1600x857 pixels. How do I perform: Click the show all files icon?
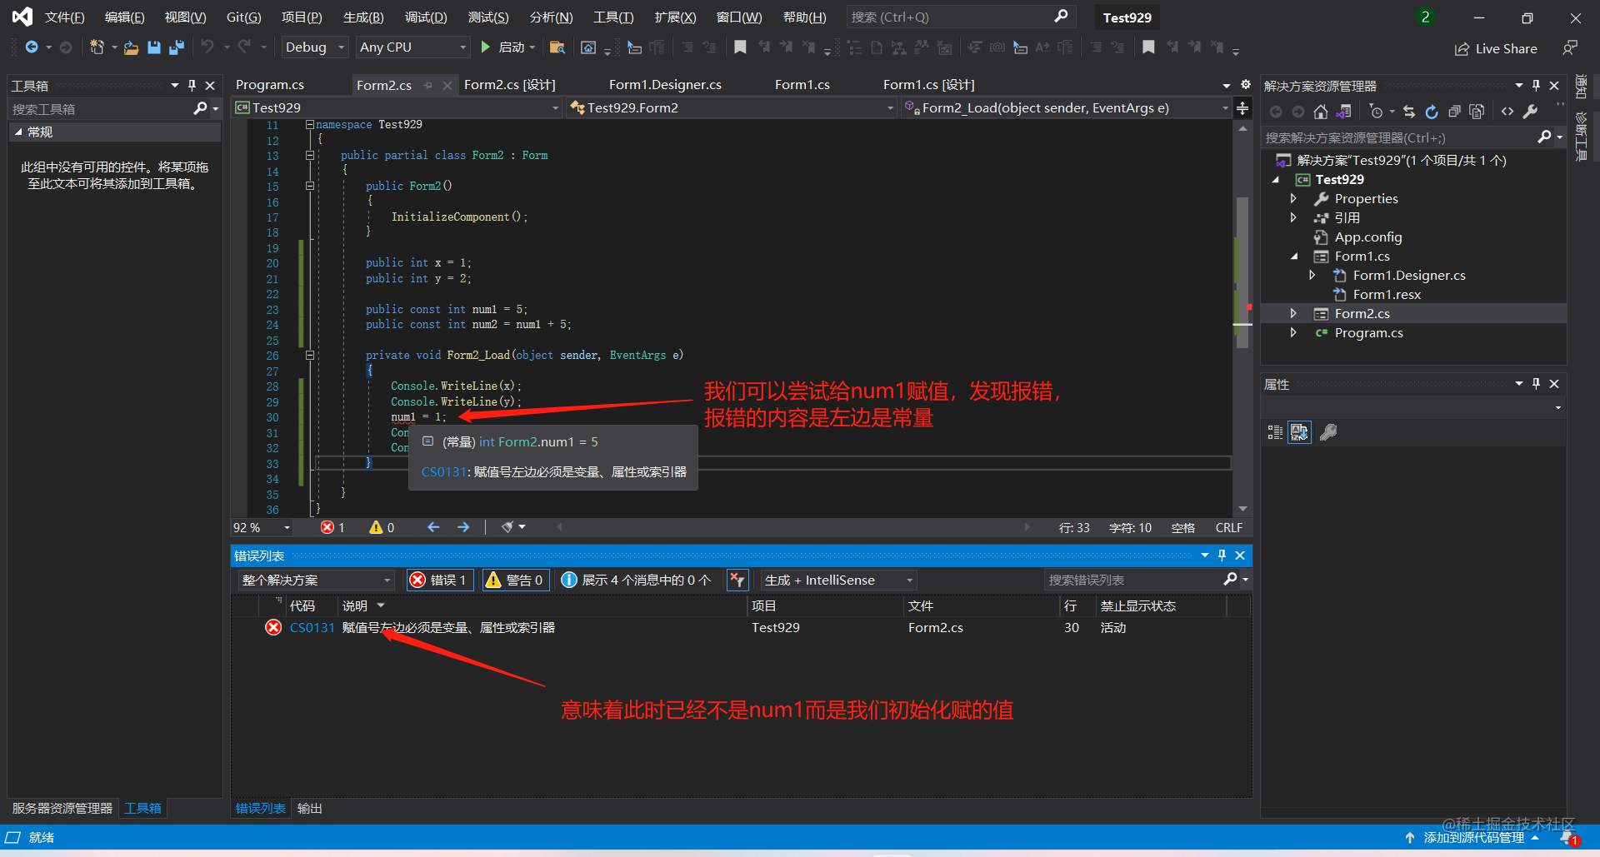[x=1477, y=112]
